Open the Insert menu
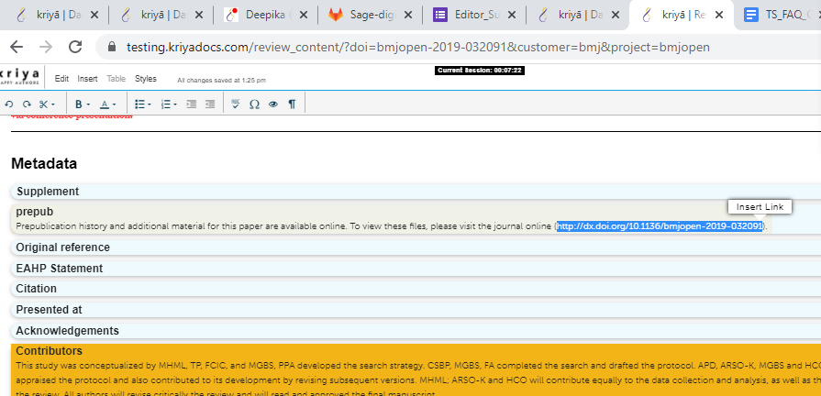 pyautogui.click(x=87, y=79)
